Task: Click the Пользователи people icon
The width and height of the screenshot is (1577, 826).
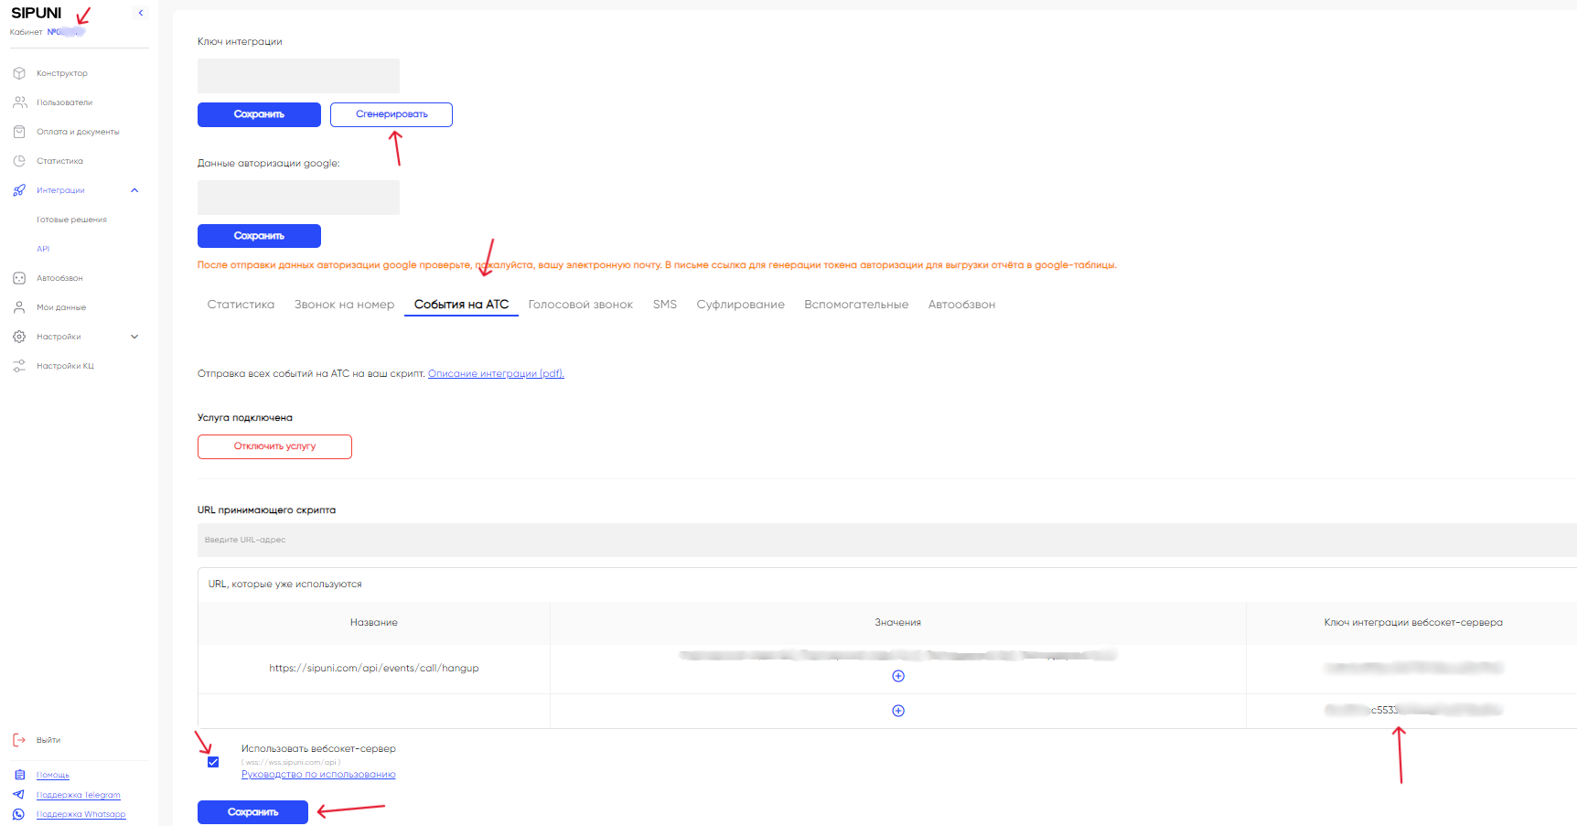Action: click(19, 102)
